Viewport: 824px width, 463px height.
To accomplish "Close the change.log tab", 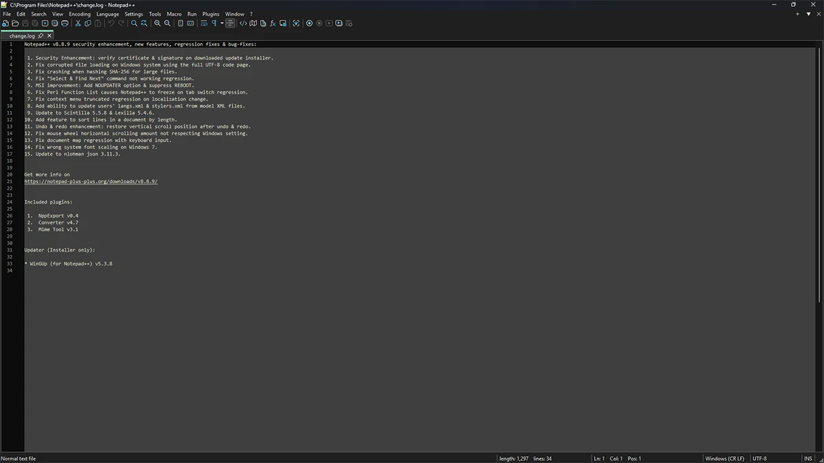I will [49, 36].
